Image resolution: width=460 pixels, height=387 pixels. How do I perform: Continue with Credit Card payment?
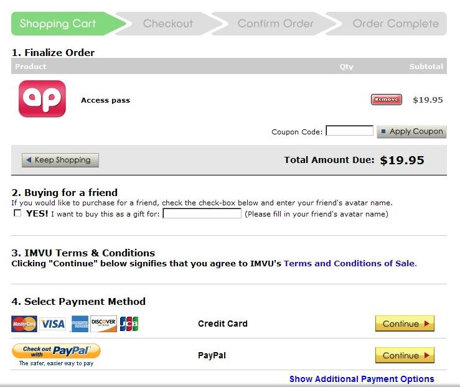[x=405, y=324]
